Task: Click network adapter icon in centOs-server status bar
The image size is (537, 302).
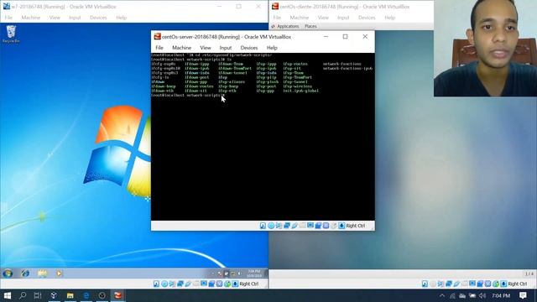Action: click(x=287, y=226)
